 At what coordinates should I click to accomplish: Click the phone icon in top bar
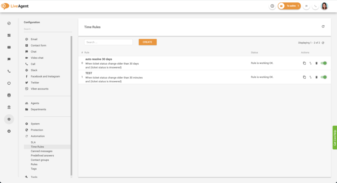click(315, 6)
